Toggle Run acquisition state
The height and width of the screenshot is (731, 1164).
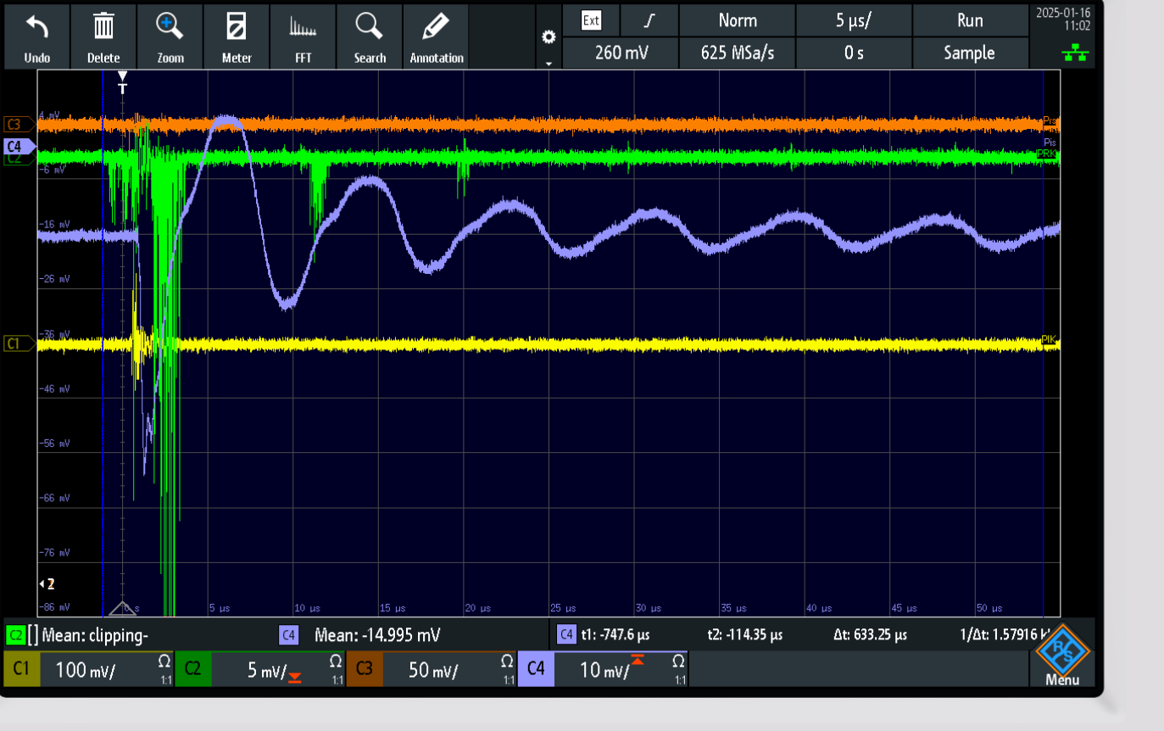(x=969, y=20)
